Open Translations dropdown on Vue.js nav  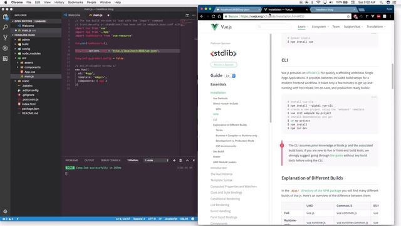coord(376,26)
